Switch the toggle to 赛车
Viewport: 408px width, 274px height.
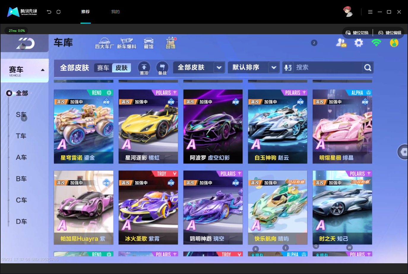pos(103,68)
